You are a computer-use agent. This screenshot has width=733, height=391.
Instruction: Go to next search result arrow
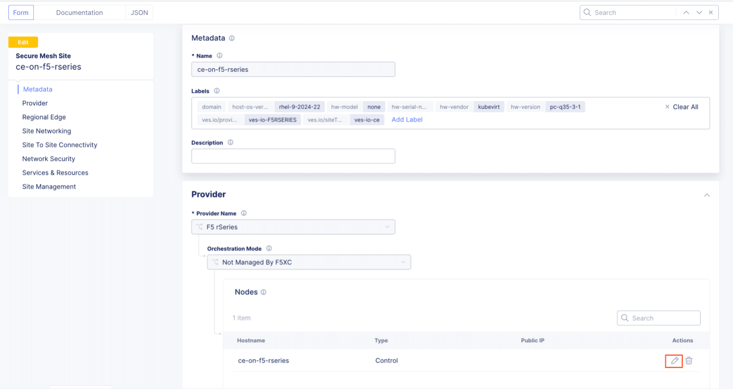coord(699,13)
